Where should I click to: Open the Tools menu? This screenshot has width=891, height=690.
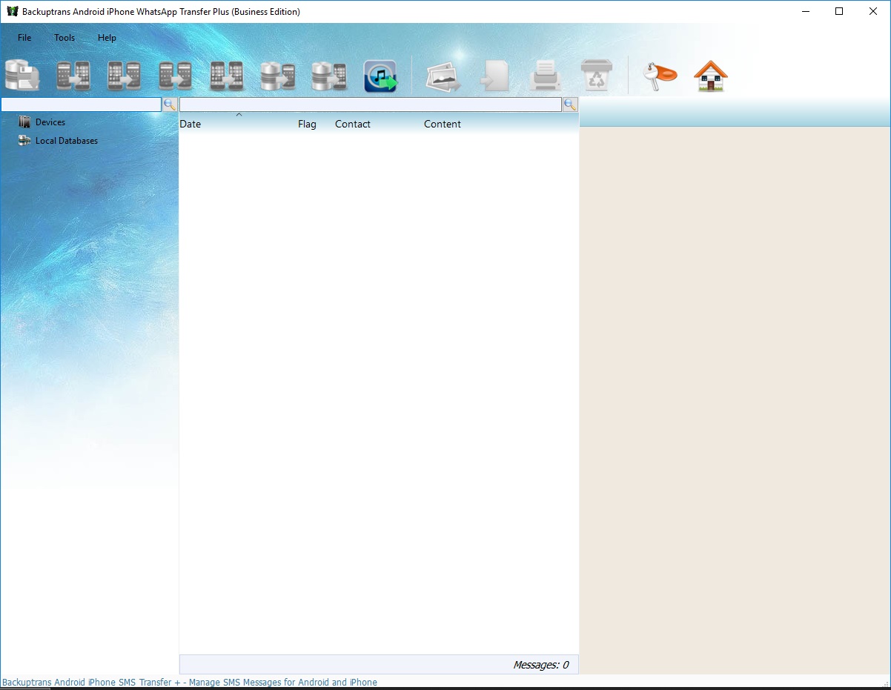coord(64,38)
